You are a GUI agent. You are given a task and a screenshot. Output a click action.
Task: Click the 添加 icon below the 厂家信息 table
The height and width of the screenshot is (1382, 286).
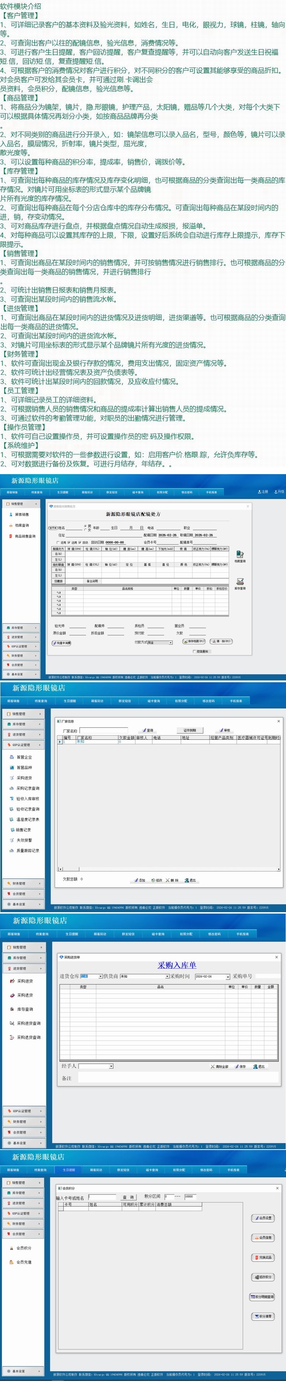pyautogui.click(x=139, y=880)
